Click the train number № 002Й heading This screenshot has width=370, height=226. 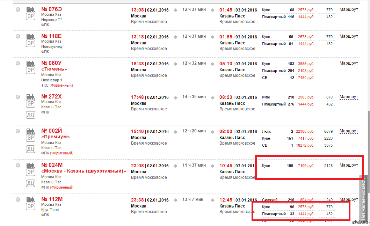pos(52,131)
